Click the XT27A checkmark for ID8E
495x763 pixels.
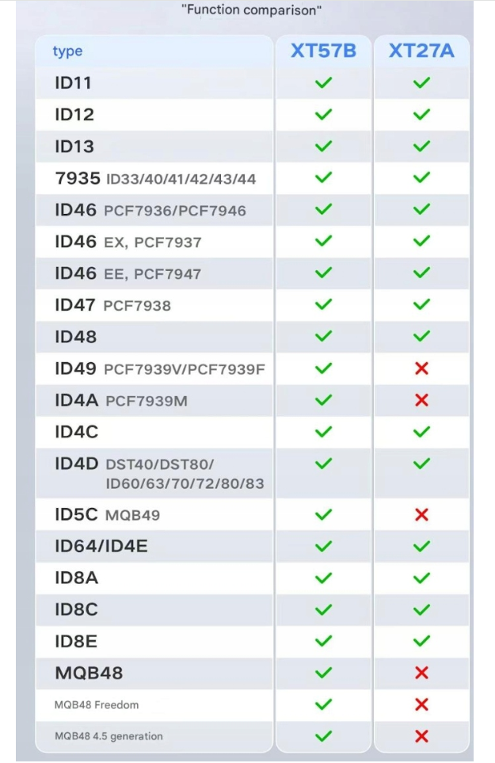pyautogui.click(x=421, y=641)
